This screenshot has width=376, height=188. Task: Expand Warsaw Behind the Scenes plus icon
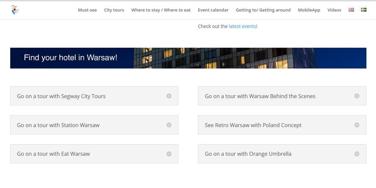click(357, 96)
